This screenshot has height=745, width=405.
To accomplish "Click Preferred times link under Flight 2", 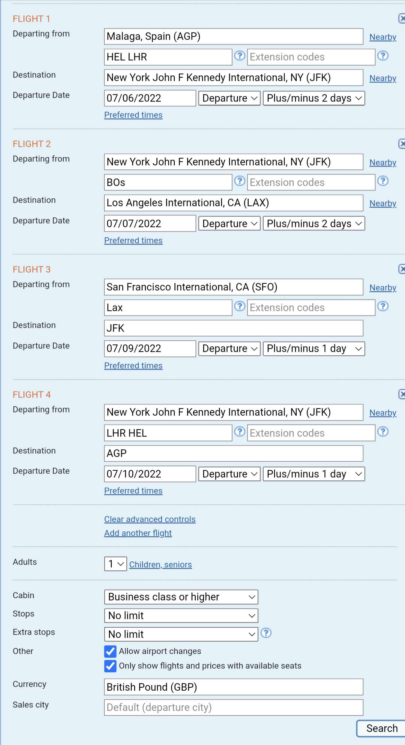I will 133,240.
